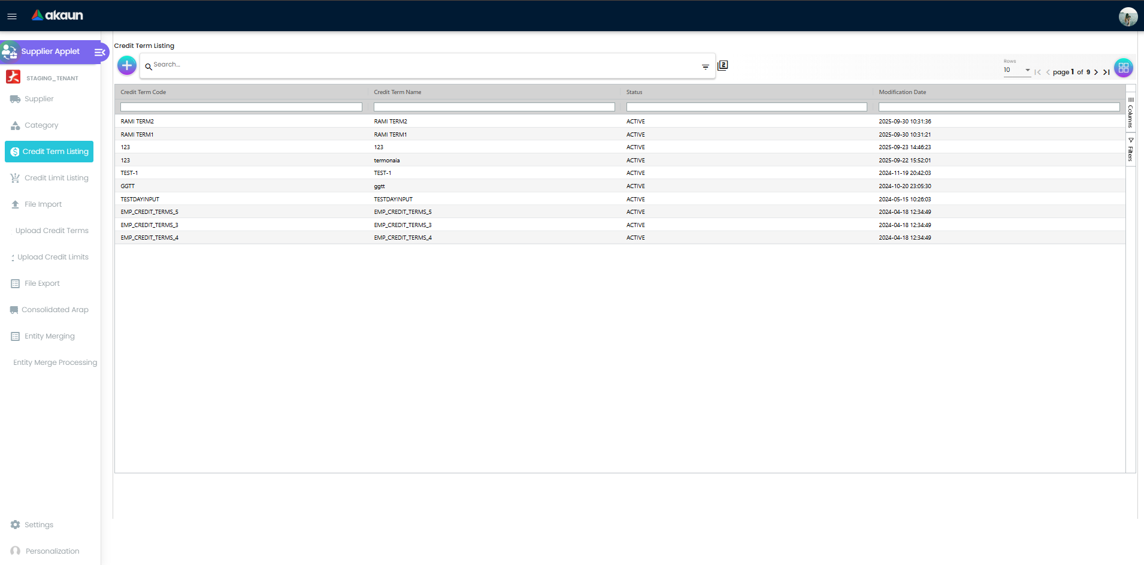Navigate to Supplier menu item
Image resolution: width=1144 pixels, height=565 pixels.
[x=39, y=99]
